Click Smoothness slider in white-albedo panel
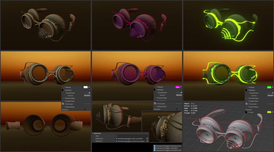Image resolution: width=274 pixels, height=152 pixels. [x=87, y=93]
